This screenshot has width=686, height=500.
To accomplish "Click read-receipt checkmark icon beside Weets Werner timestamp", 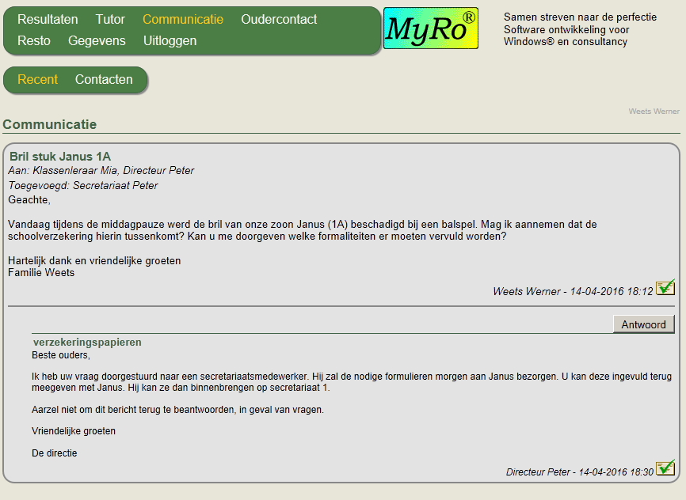I will tap(665, 288).
